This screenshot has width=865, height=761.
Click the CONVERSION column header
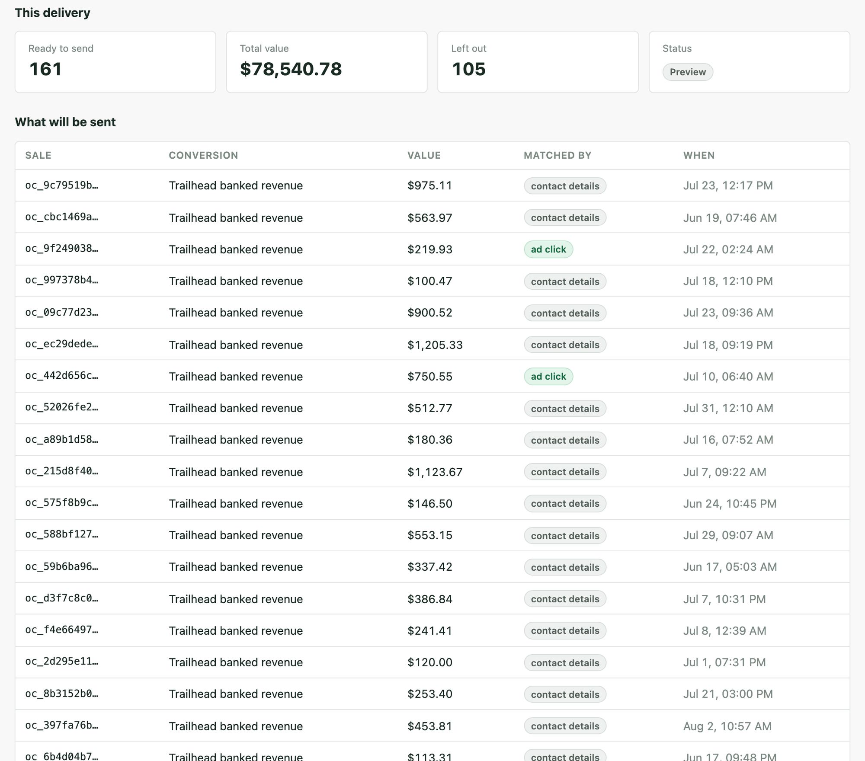point(203,155)
